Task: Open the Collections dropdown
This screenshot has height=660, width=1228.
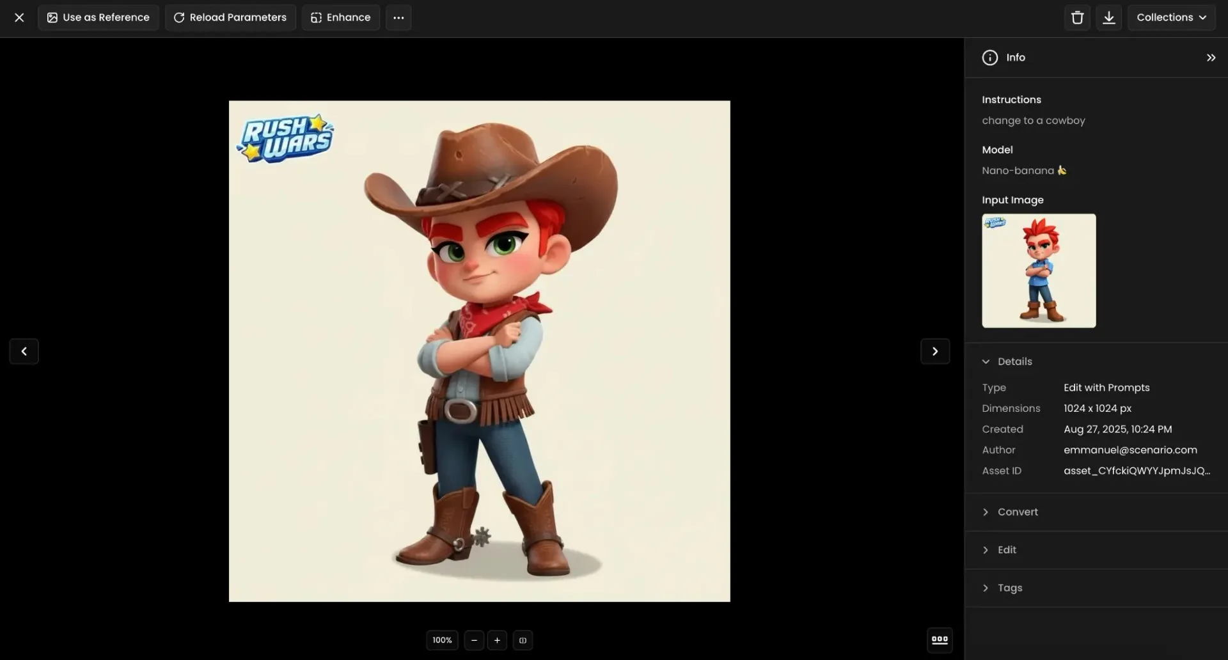Action: (1171, 17)
